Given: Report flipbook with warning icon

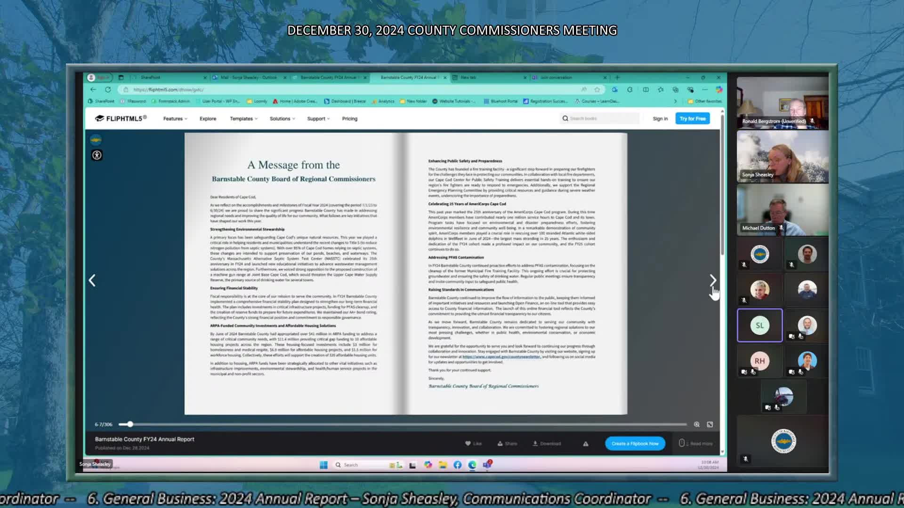Looking at the screenshot, I should [586, 444].
